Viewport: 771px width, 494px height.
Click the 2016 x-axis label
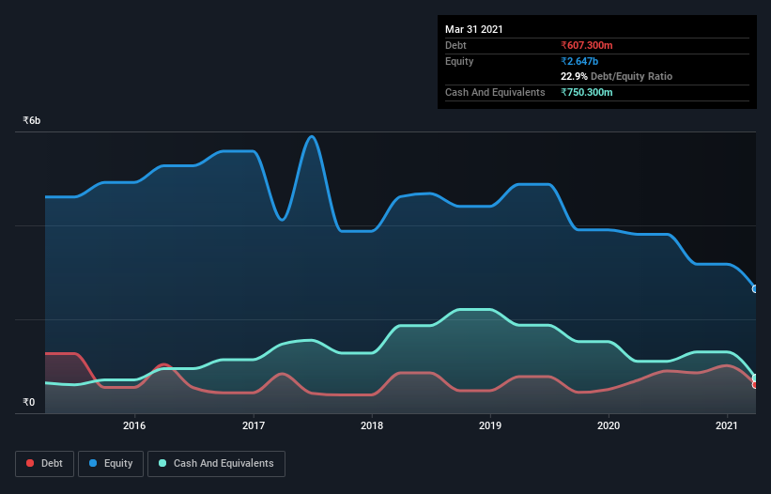point(134,425)
